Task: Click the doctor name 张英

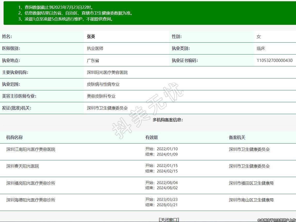Action: [x=91, y=37]
